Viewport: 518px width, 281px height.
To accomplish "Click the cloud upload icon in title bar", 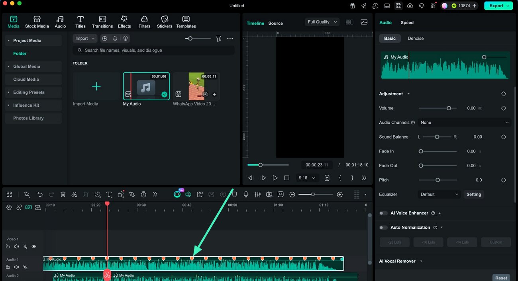I will click(x=410, y=6).
